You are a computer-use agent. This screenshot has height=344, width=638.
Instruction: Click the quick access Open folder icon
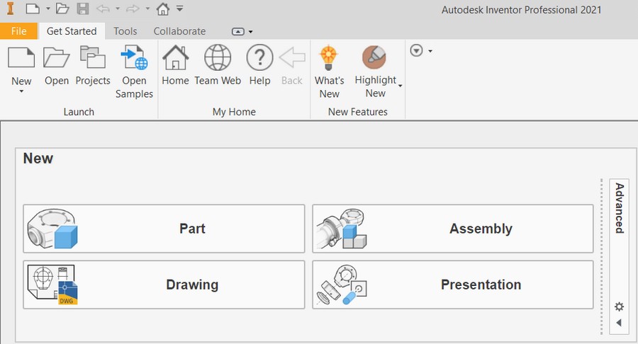pos(62,8)
